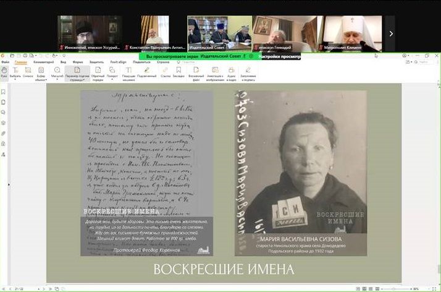
Task: Open the Pages thumbnails panel in sidebar
Action: coord(4,102)
